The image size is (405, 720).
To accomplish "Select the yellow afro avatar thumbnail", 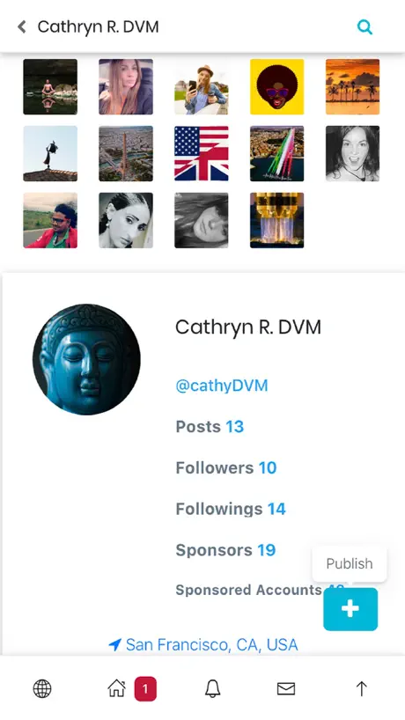I will [x=276, y=87].
